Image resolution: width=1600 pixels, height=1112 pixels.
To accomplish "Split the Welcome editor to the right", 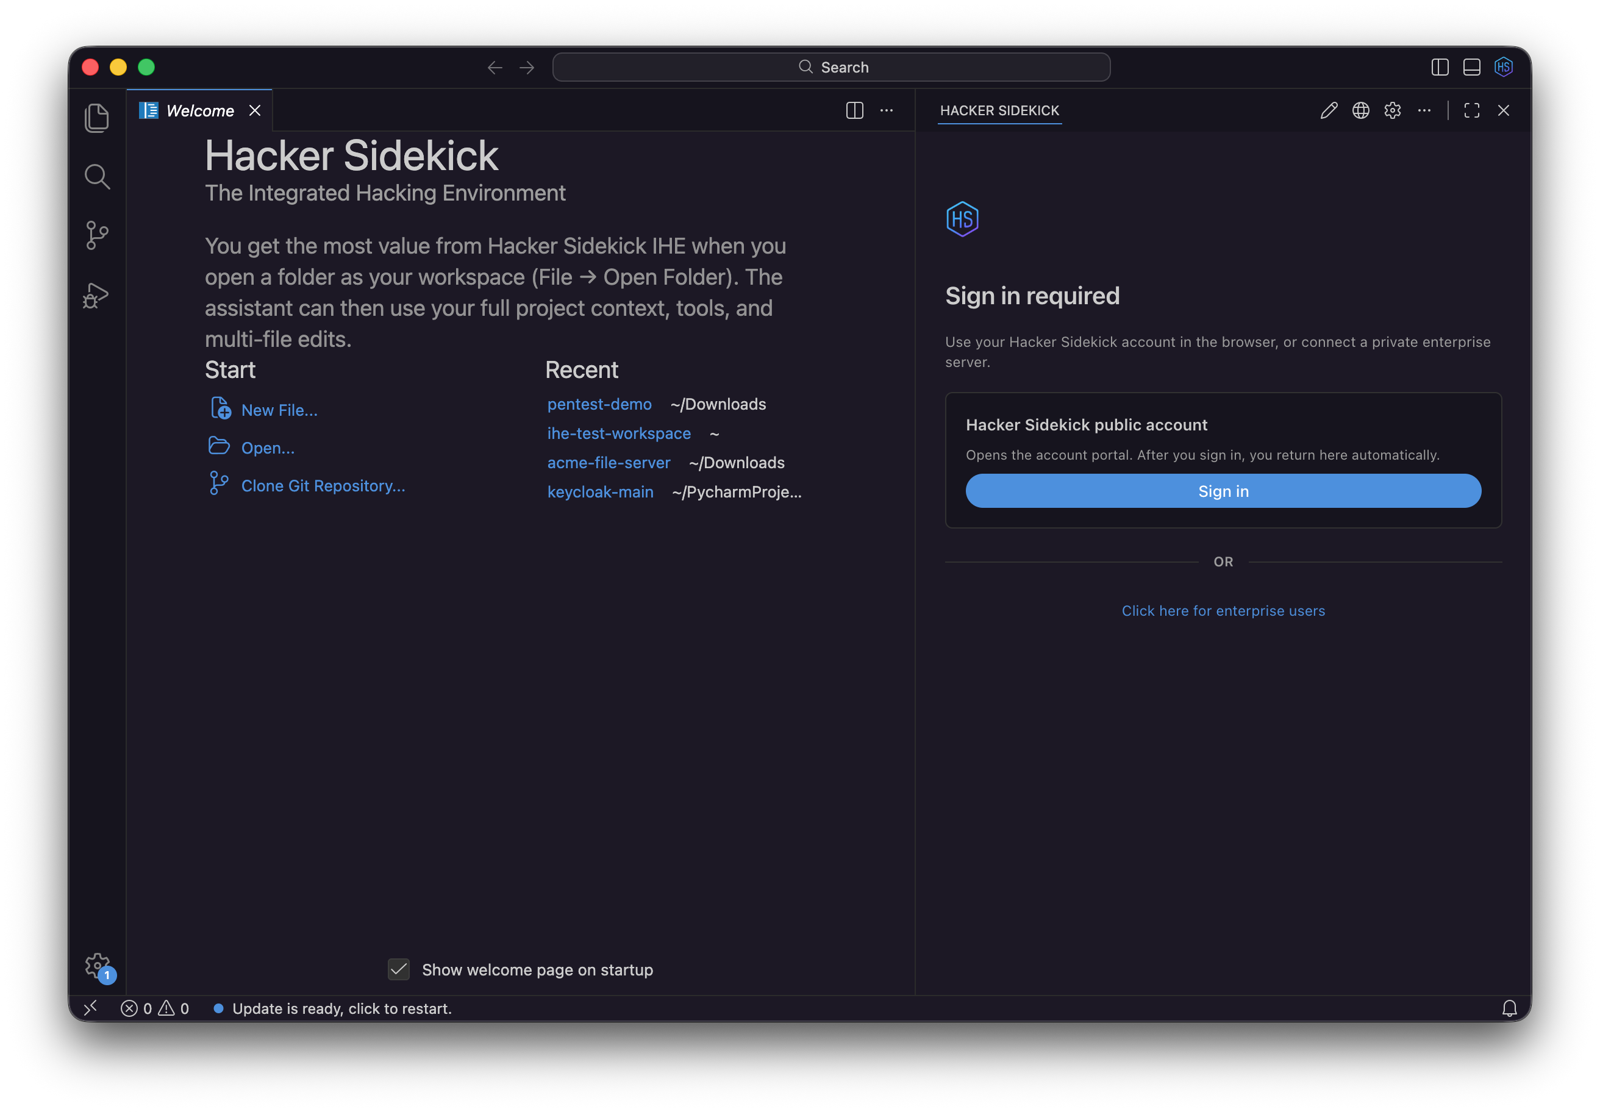I will point(854,111).
